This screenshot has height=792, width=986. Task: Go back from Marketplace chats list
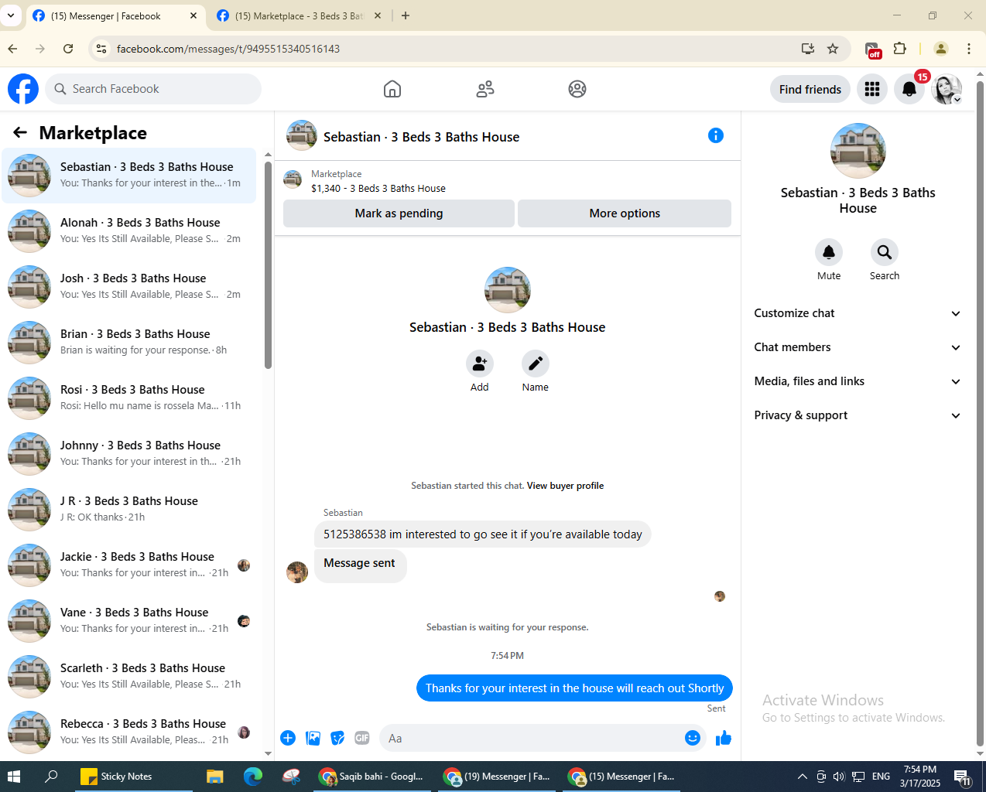(x=20, y=133)
